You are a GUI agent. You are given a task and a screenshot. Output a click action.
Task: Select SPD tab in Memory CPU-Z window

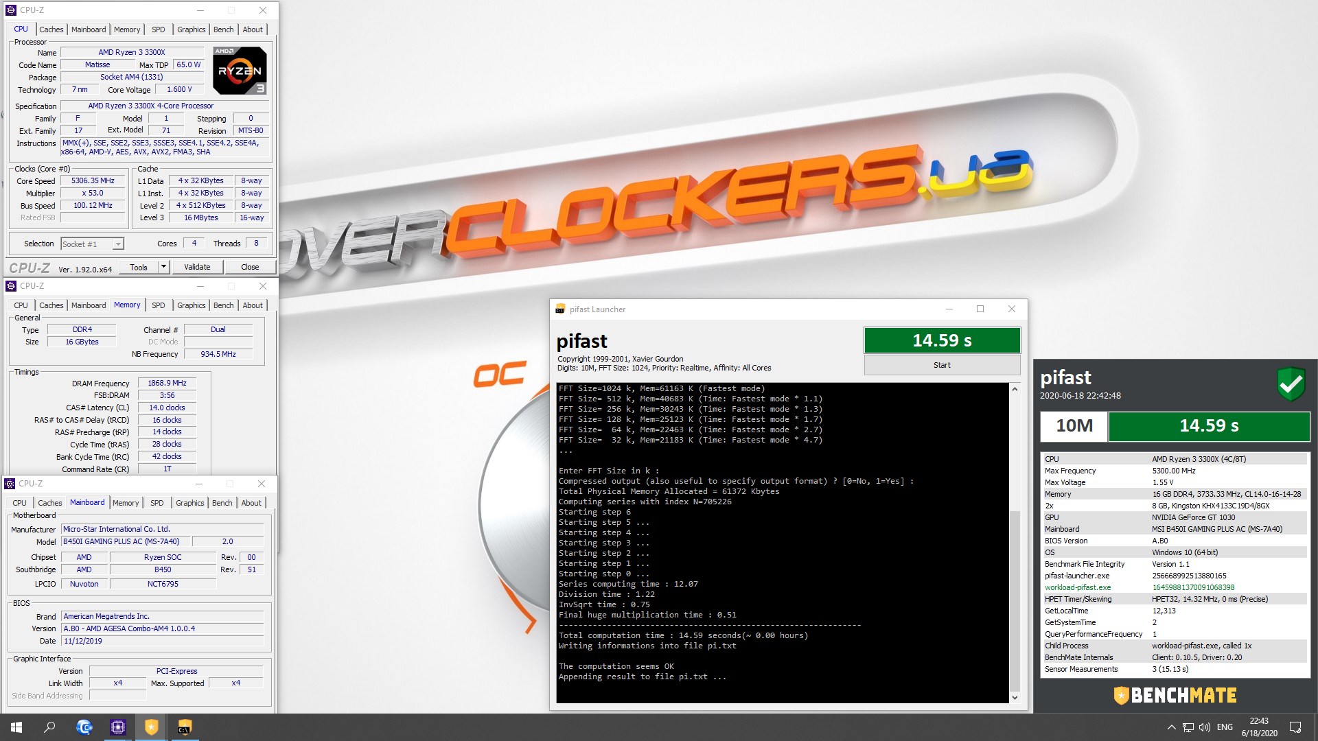158,305
